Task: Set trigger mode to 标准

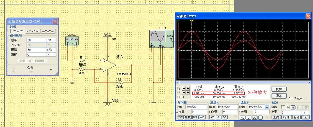Action: point(287,117)
